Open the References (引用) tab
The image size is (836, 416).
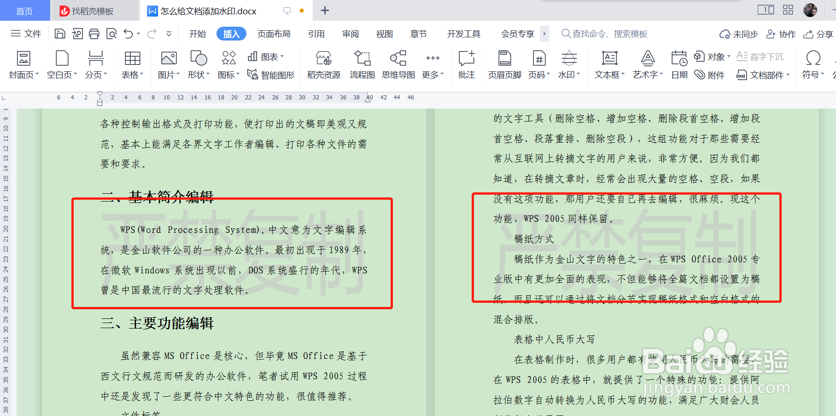tap(316, 34)
